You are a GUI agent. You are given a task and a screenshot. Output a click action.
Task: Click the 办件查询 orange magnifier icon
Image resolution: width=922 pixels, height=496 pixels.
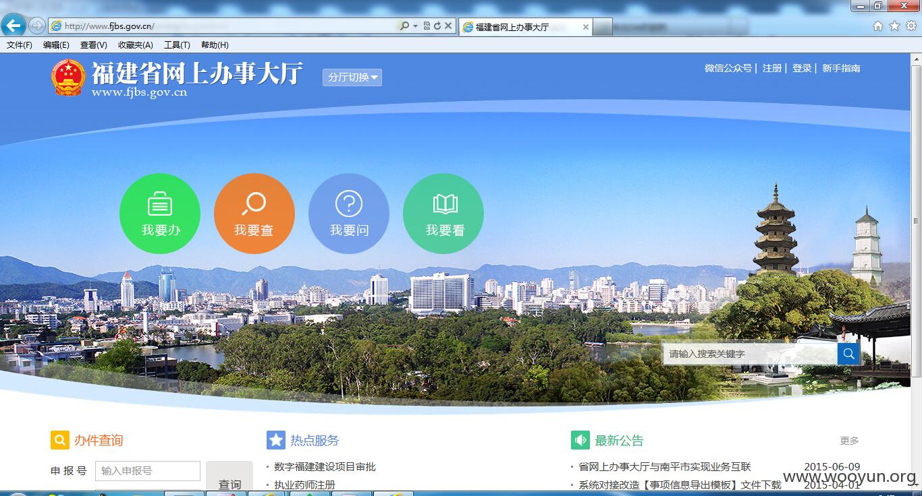(60, 440)
